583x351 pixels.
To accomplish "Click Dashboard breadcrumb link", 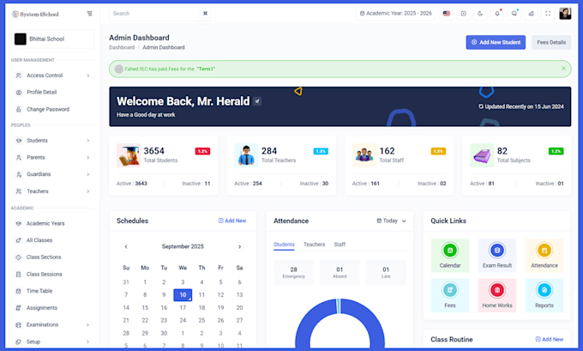I will [x=122, y=48].
